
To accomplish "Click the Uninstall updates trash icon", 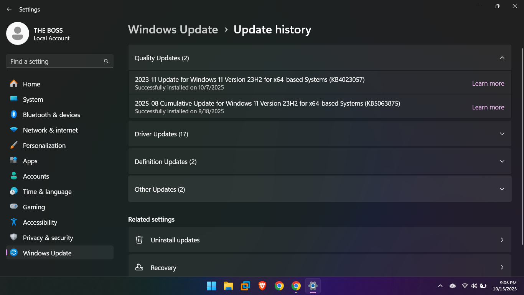I will [139, 240].
